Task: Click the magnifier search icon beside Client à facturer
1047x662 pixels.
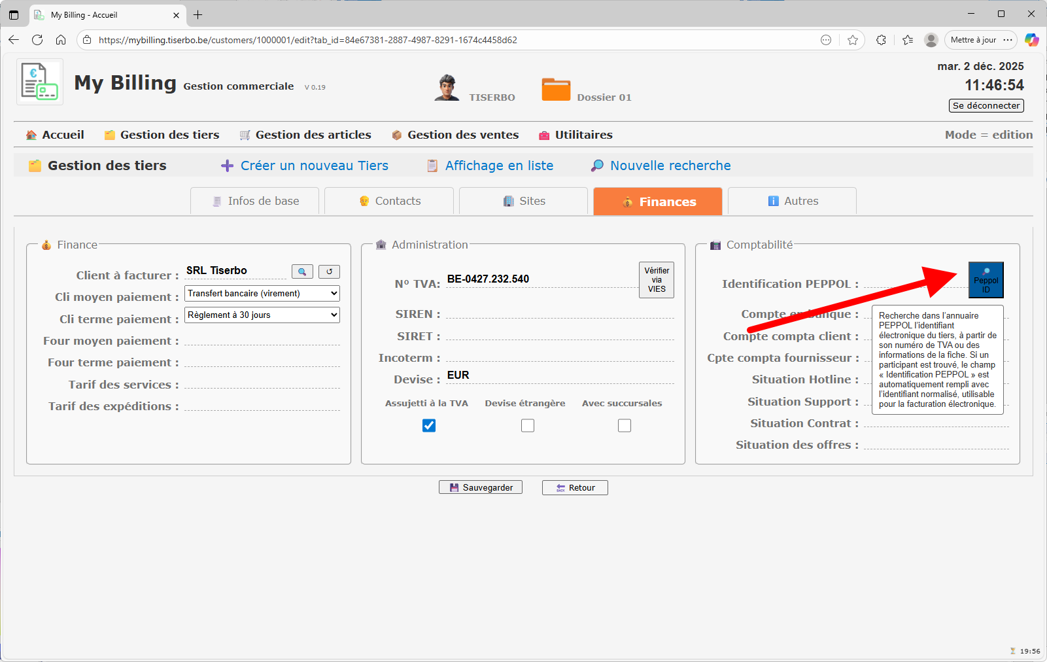Action: [x=302, y=271]
